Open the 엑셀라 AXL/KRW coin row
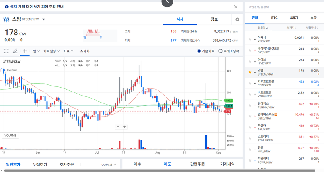 pyautogui.click(x=284, y=127)
